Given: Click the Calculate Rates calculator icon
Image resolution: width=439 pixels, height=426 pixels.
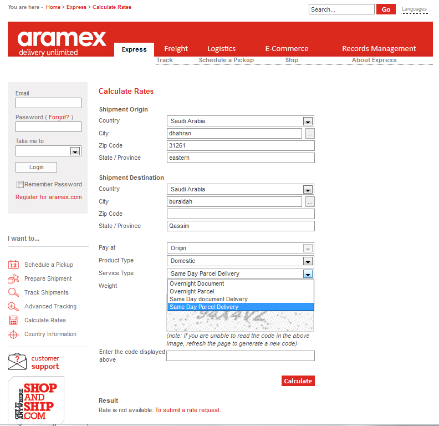Looking at the screenshot, I should coord(14,320).
